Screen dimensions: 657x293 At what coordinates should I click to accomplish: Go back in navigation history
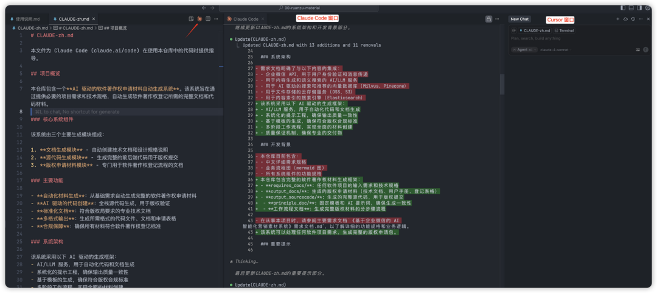click(204, 7)
